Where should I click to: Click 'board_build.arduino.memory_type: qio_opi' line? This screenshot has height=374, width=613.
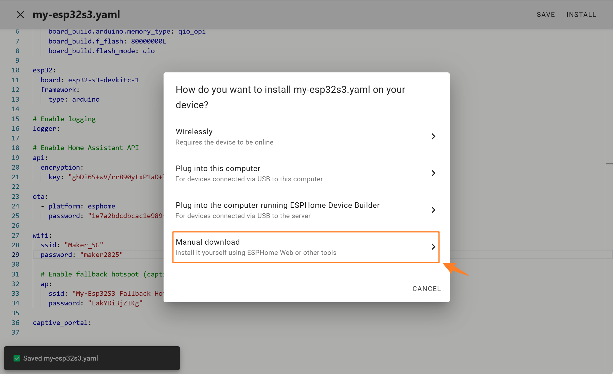(x=127, y=32)
